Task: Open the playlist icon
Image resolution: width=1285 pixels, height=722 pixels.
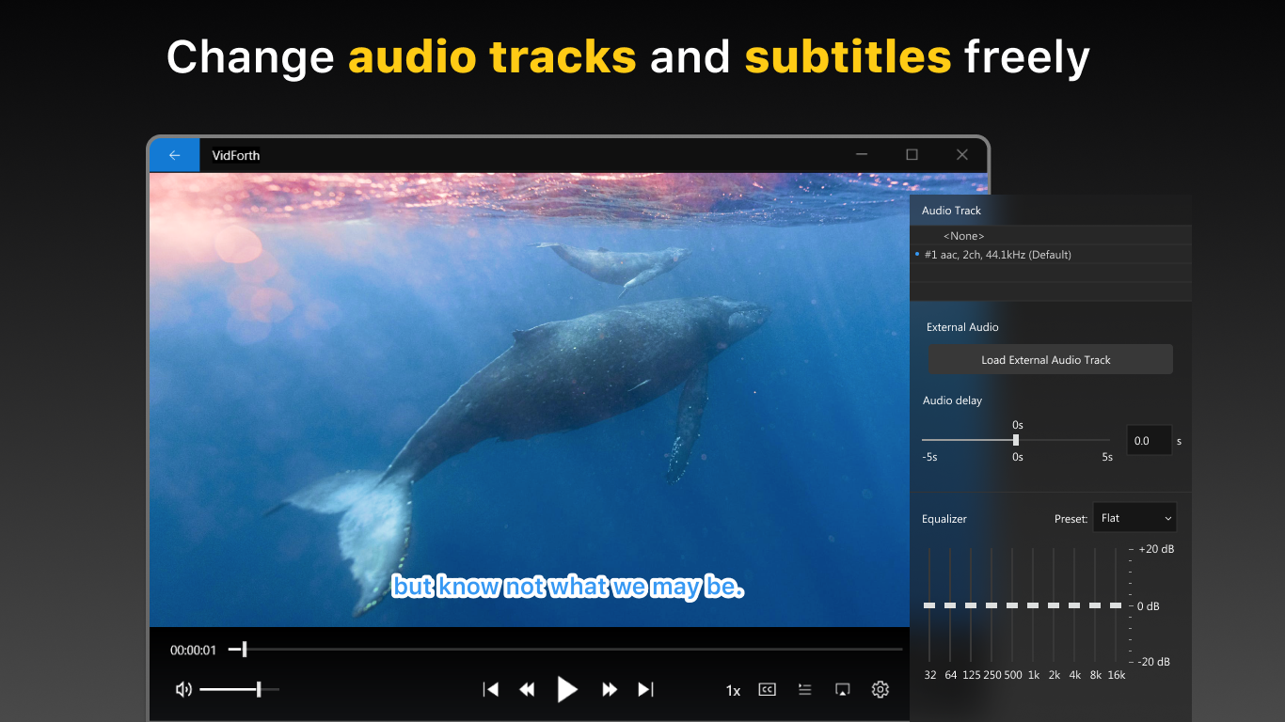Action: [x=804, y=689]
